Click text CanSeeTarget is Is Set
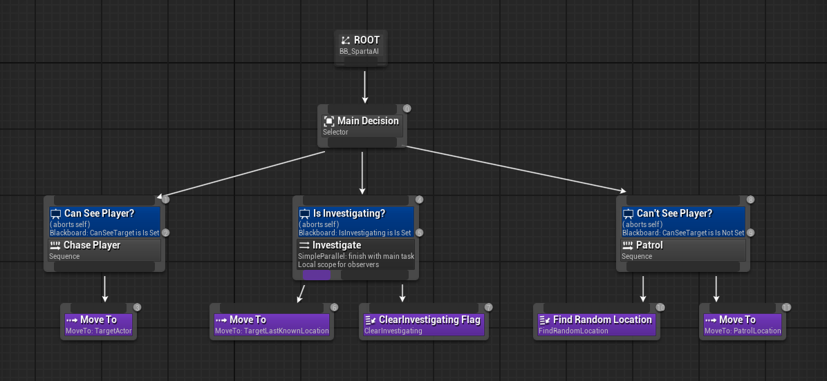The height and width of the screenshot is (381, 827). point(124,233)
